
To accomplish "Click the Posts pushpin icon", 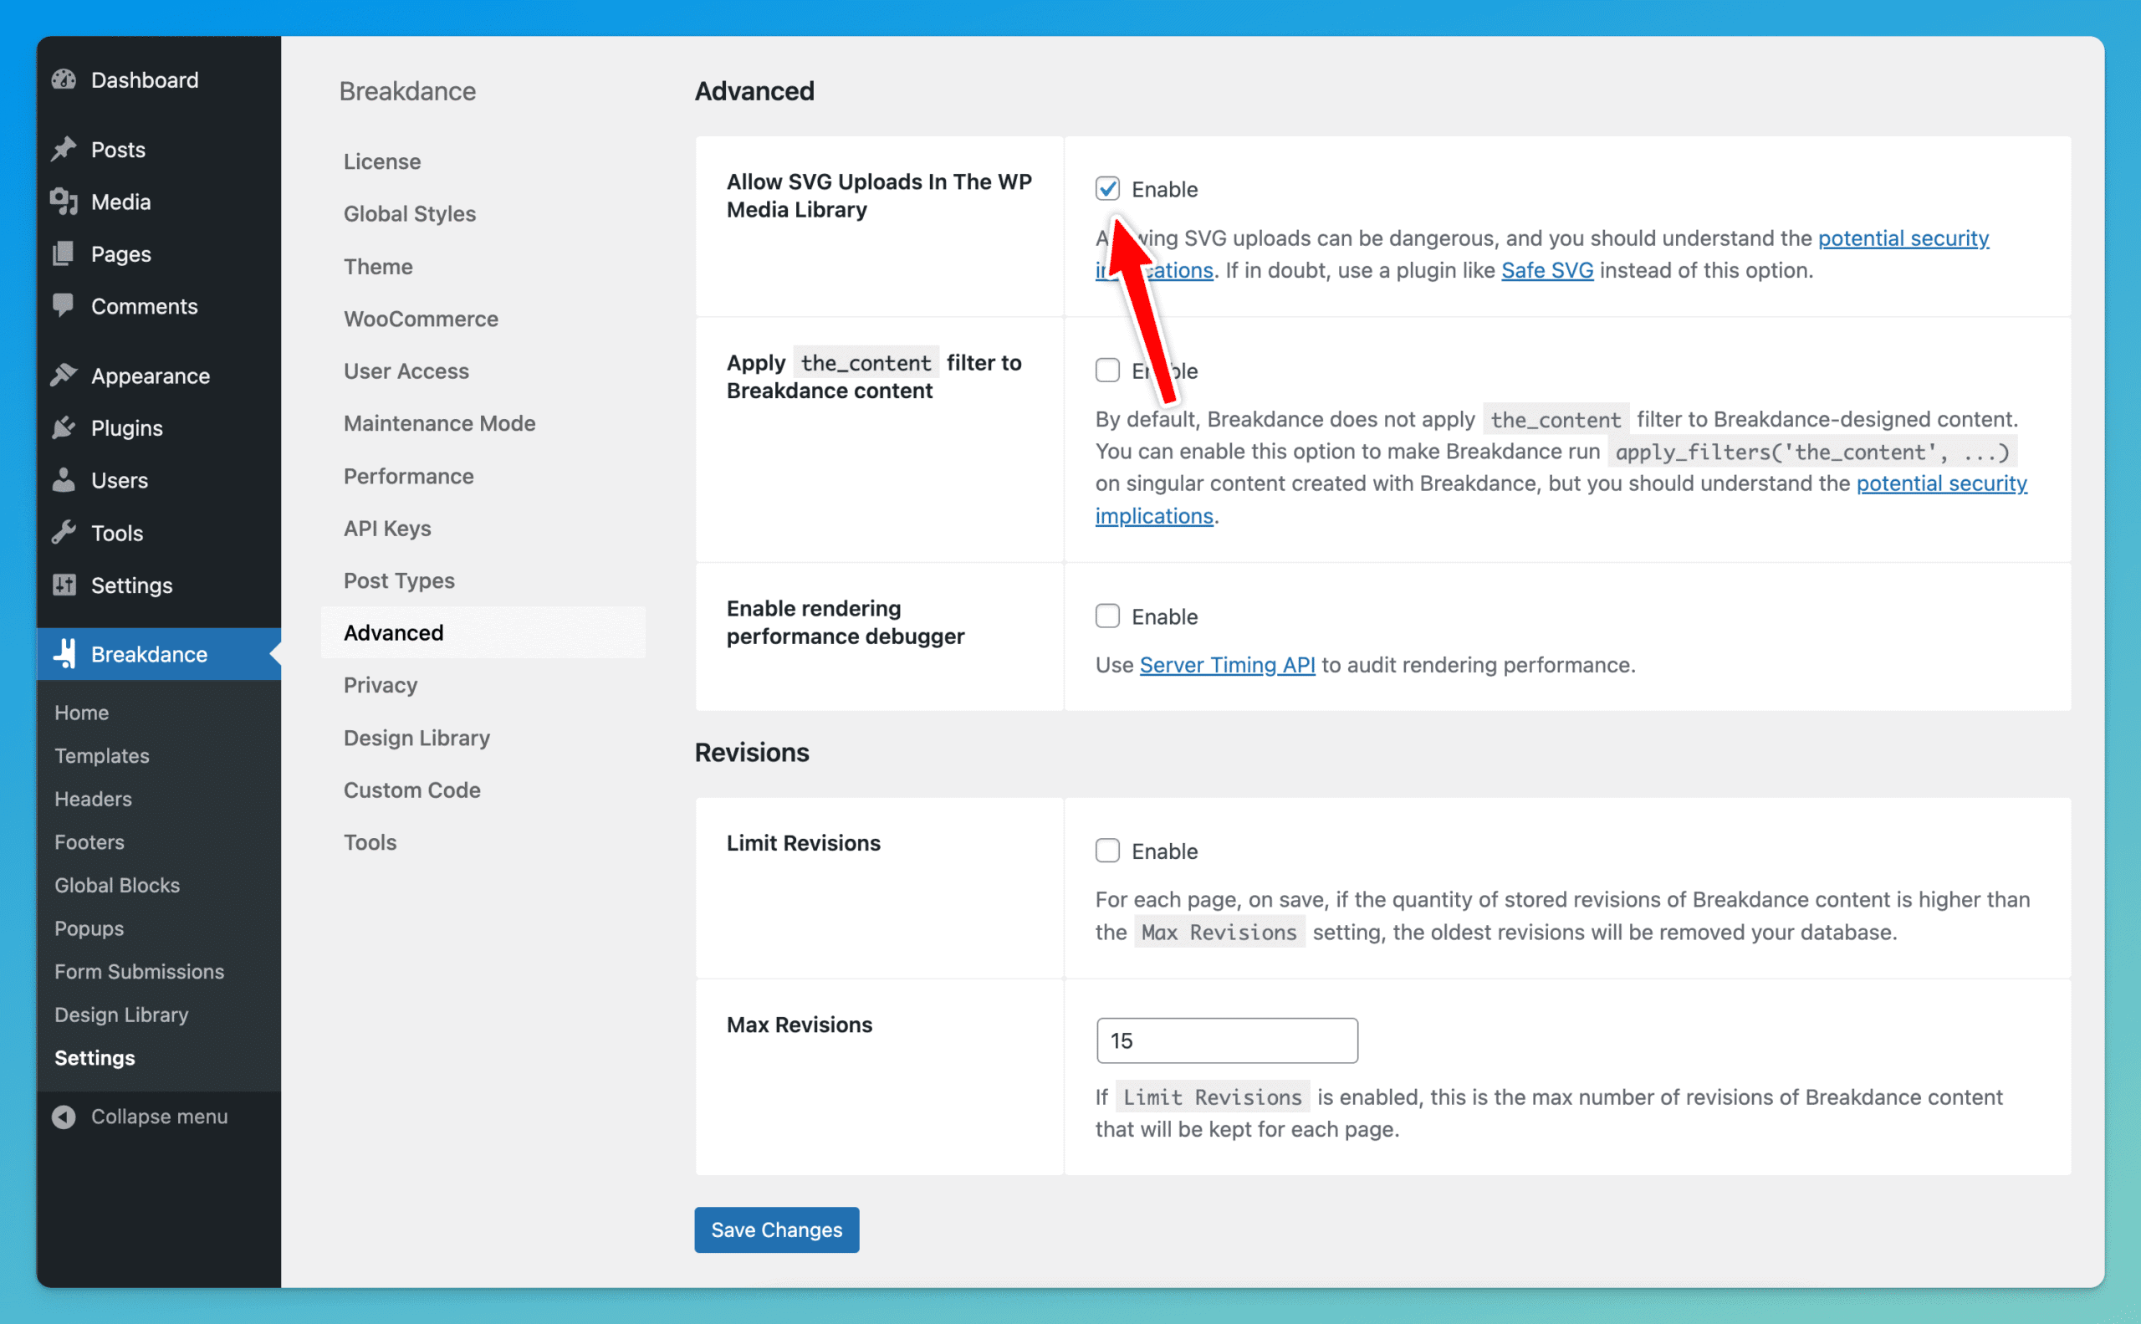I will point(64,149).
